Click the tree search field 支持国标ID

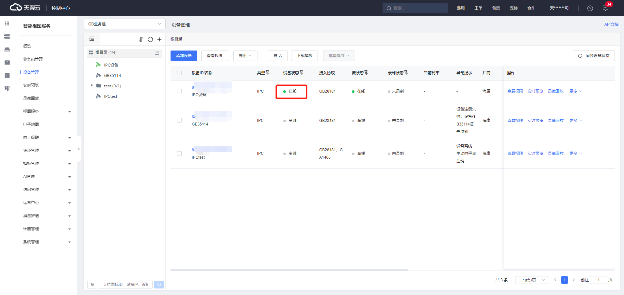click(126, 285)
